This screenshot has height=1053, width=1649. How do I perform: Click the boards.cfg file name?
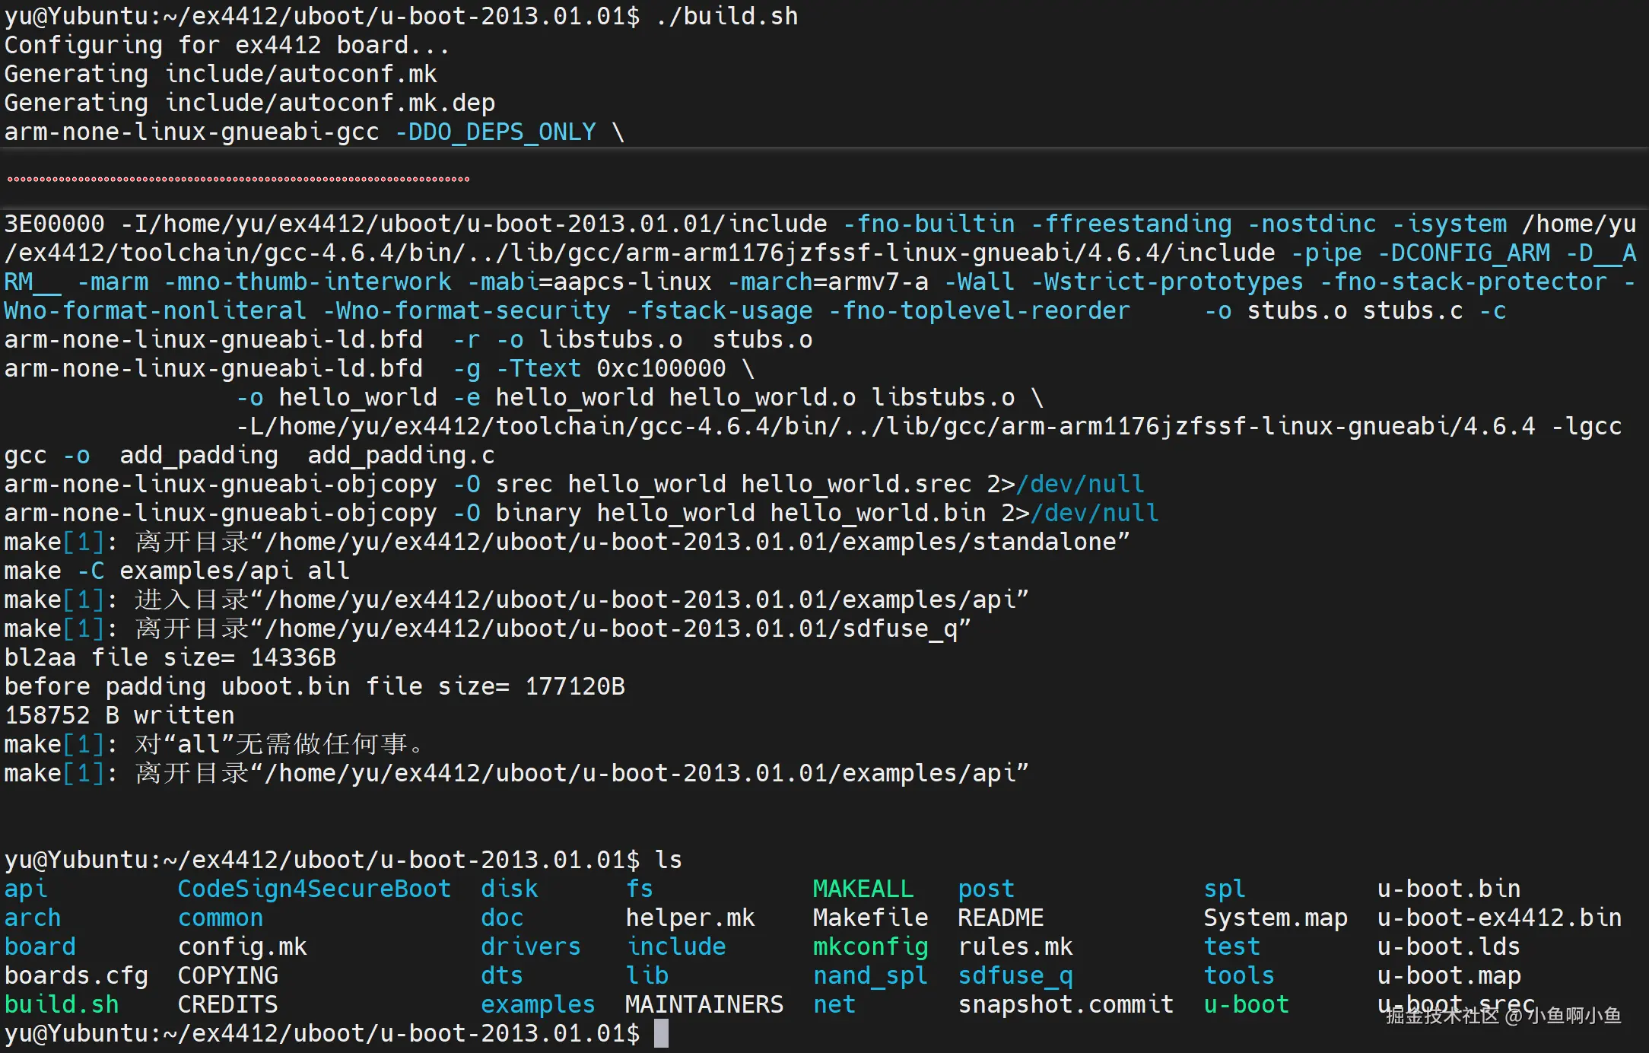[x=76, y=975]
